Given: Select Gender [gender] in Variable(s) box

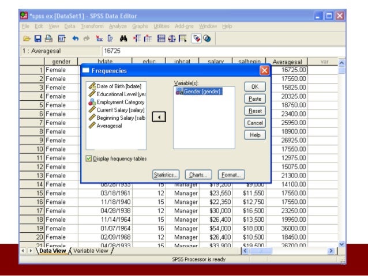Looking at the screenshot, I should pos(198,92).
